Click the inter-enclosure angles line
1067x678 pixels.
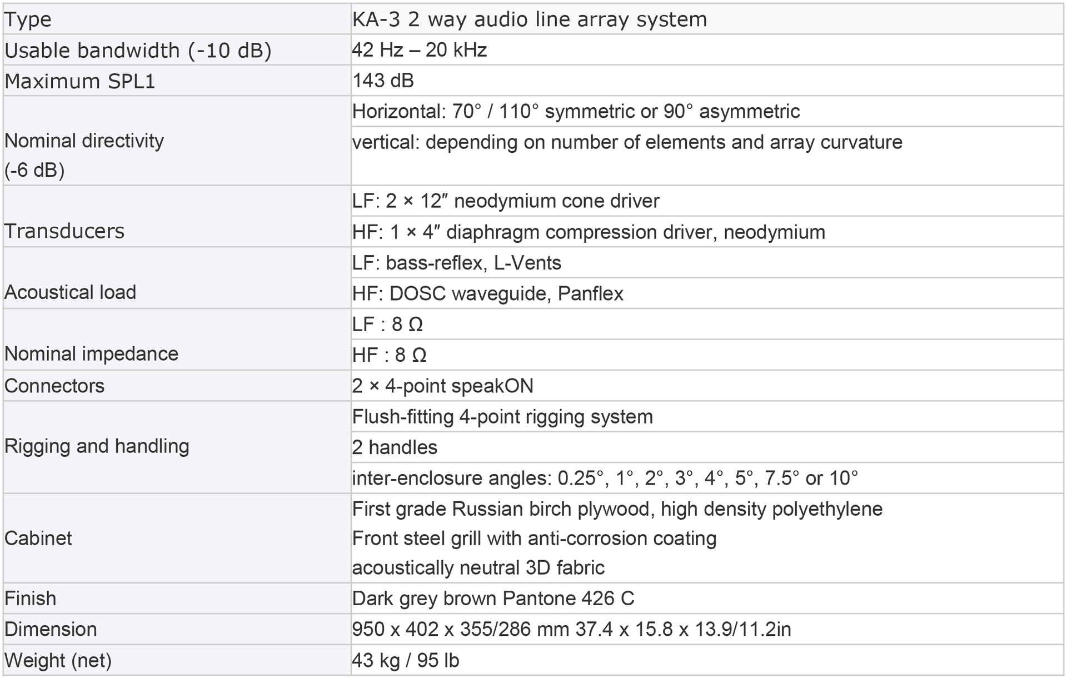pos(605,478)
